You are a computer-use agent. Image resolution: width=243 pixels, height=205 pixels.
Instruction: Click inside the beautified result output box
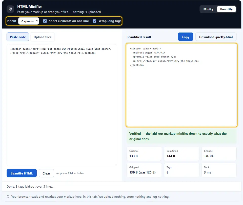click(181, 85)
